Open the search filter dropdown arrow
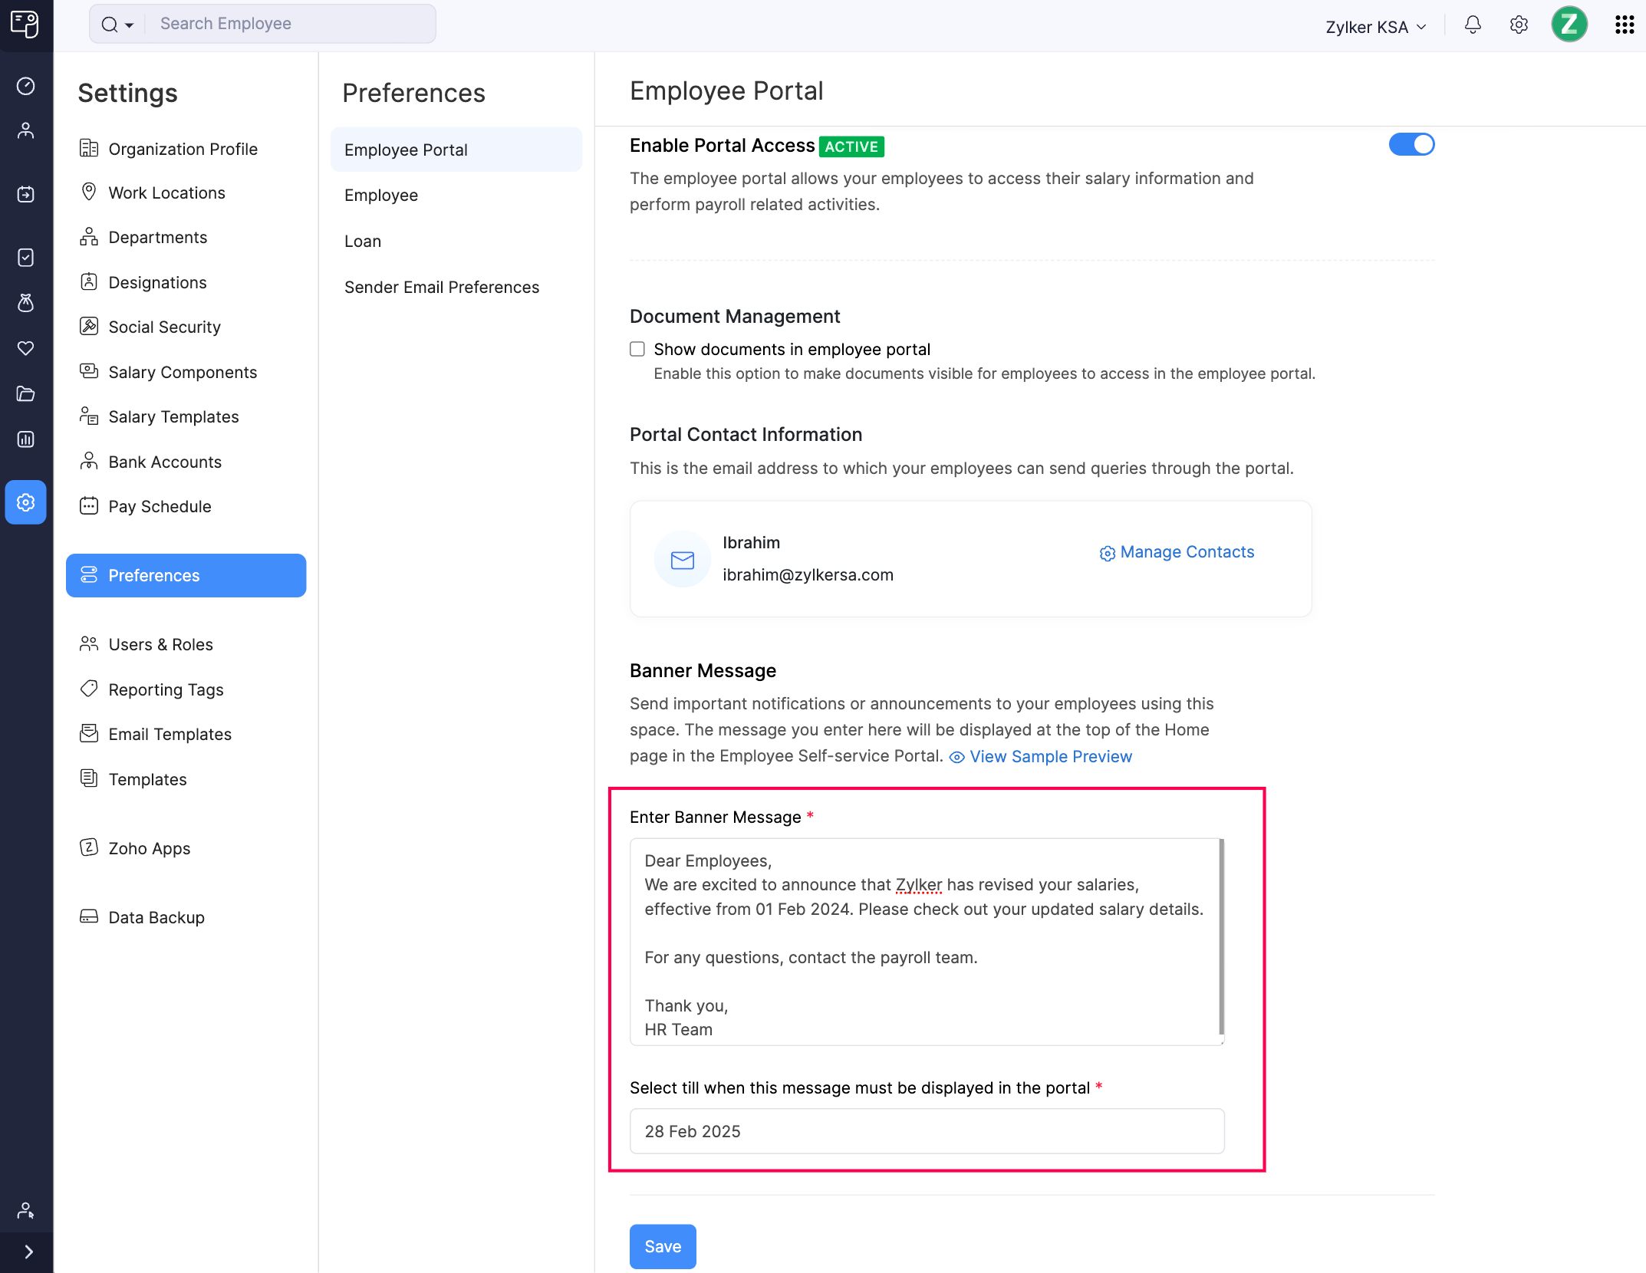Screen dimensions: 1646x1273 click(128, 24)
